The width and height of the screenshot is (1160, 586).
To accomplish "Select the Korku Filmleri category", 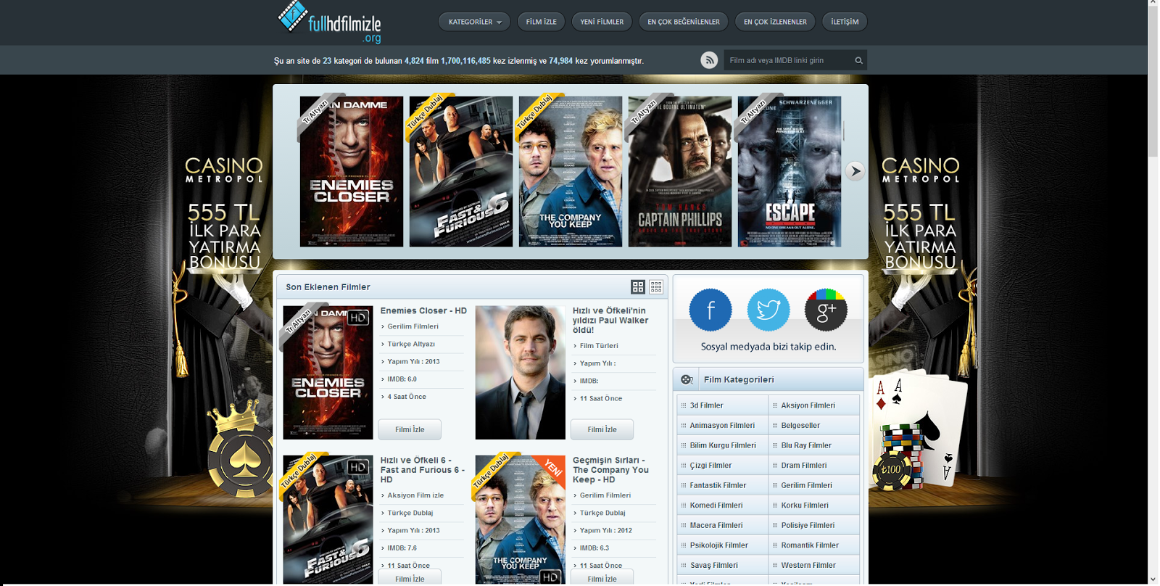I will [x=813, y=505].
